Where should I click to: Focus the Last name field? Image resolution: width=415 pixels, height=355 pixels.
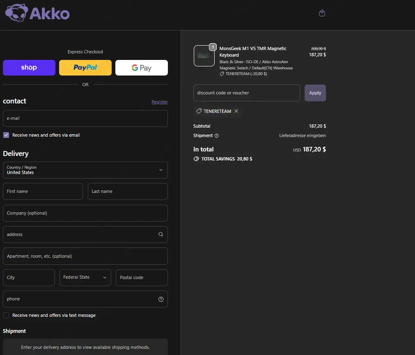pos(128,192)
